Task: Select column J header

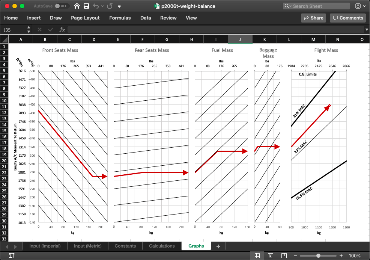Action: click(240, 39)
